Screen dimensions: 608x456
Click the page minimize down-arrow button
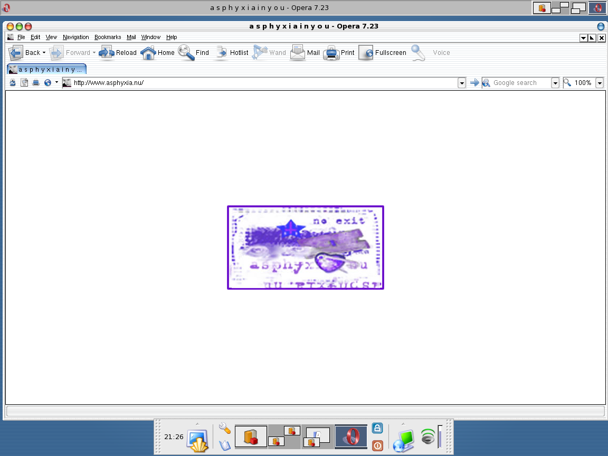(x=583, y=37)
